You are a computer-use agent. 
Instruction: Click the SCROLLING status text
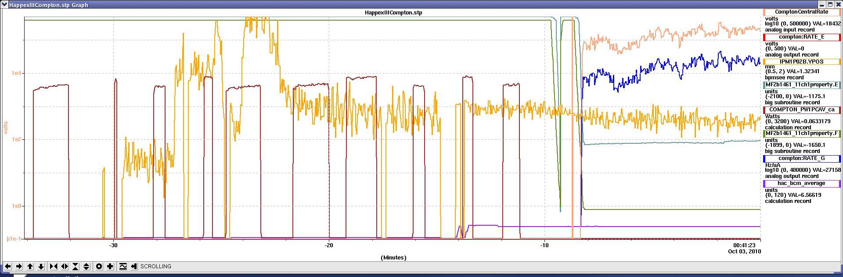[156, 266]
